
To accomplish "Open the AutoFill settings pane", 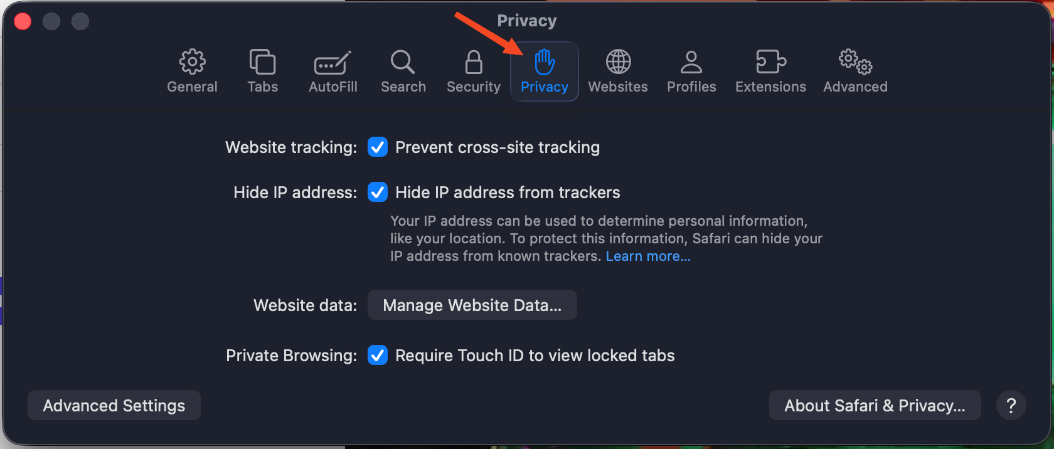I will [333, 63].
